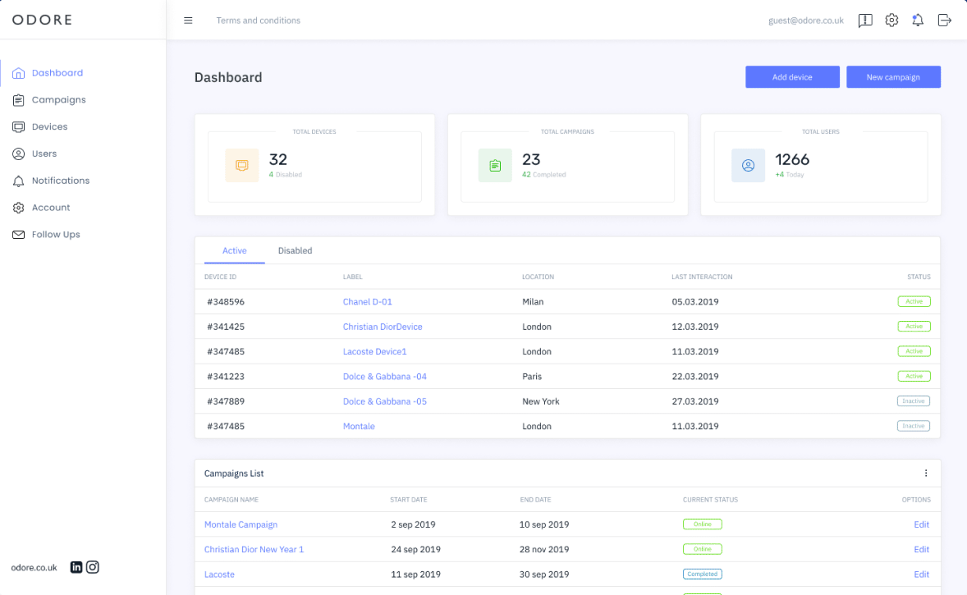Click the Total Campaigns clipboard icon
Viewport: 967px width, 595px height.
495,165
